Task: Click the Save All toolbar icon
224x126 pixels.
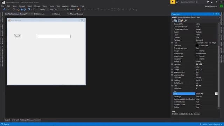Action: coord(24,9)
